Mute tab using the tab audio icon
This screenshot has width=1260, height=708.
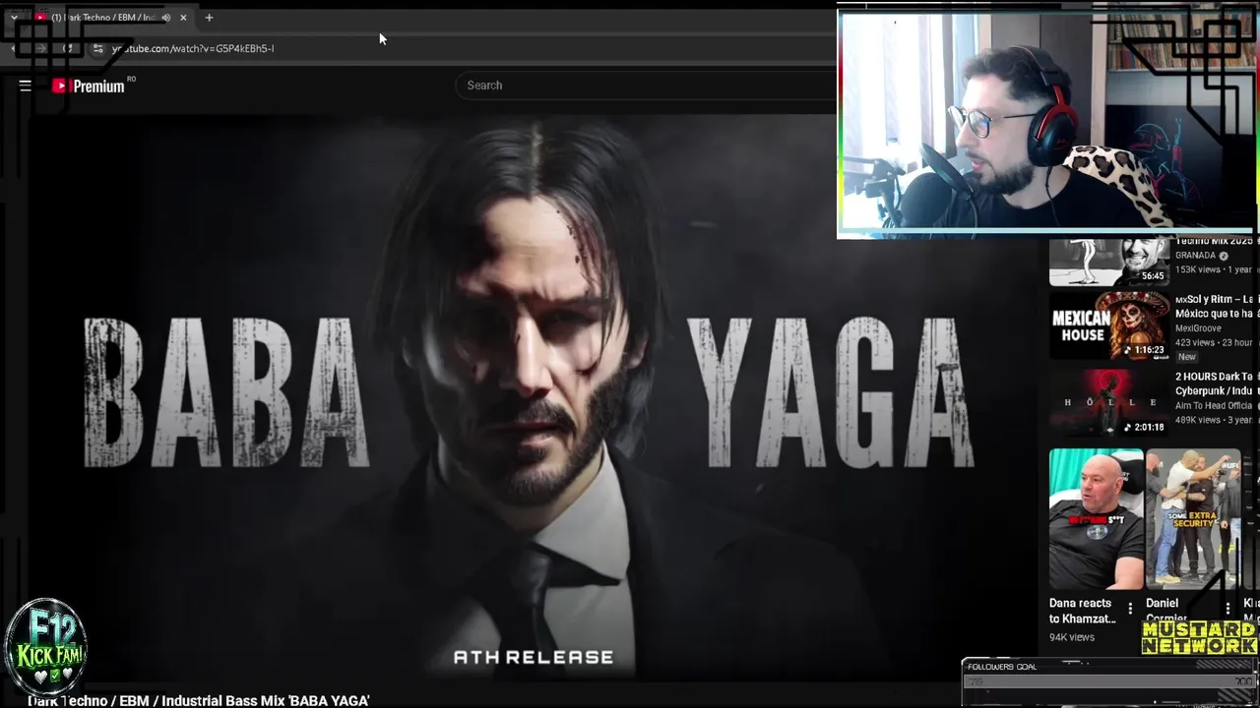point(165,18)
